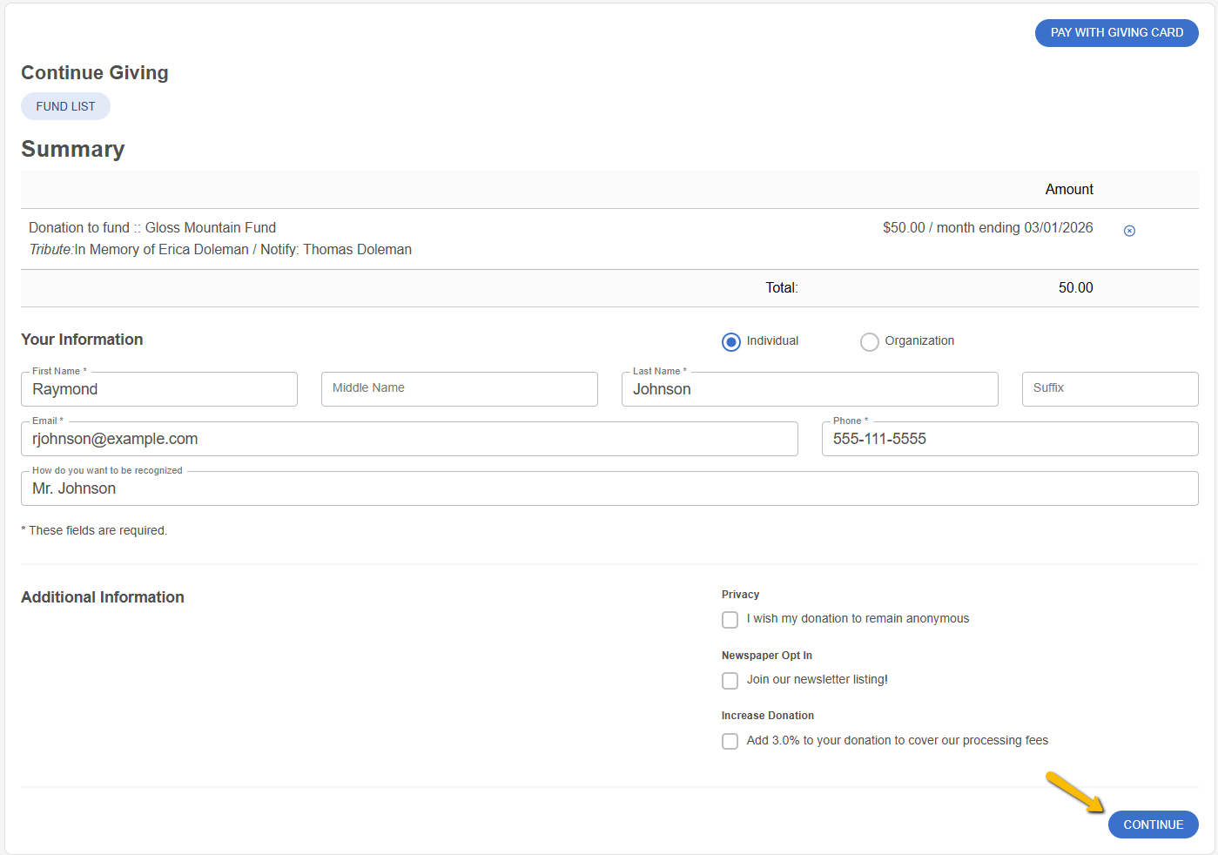
Task: Remove the Gloss Mountain Fund donation
Action: (x=1129, y=231)
